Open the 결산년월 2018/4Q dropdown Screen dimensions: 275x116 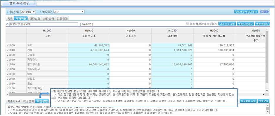pos(28,12)
